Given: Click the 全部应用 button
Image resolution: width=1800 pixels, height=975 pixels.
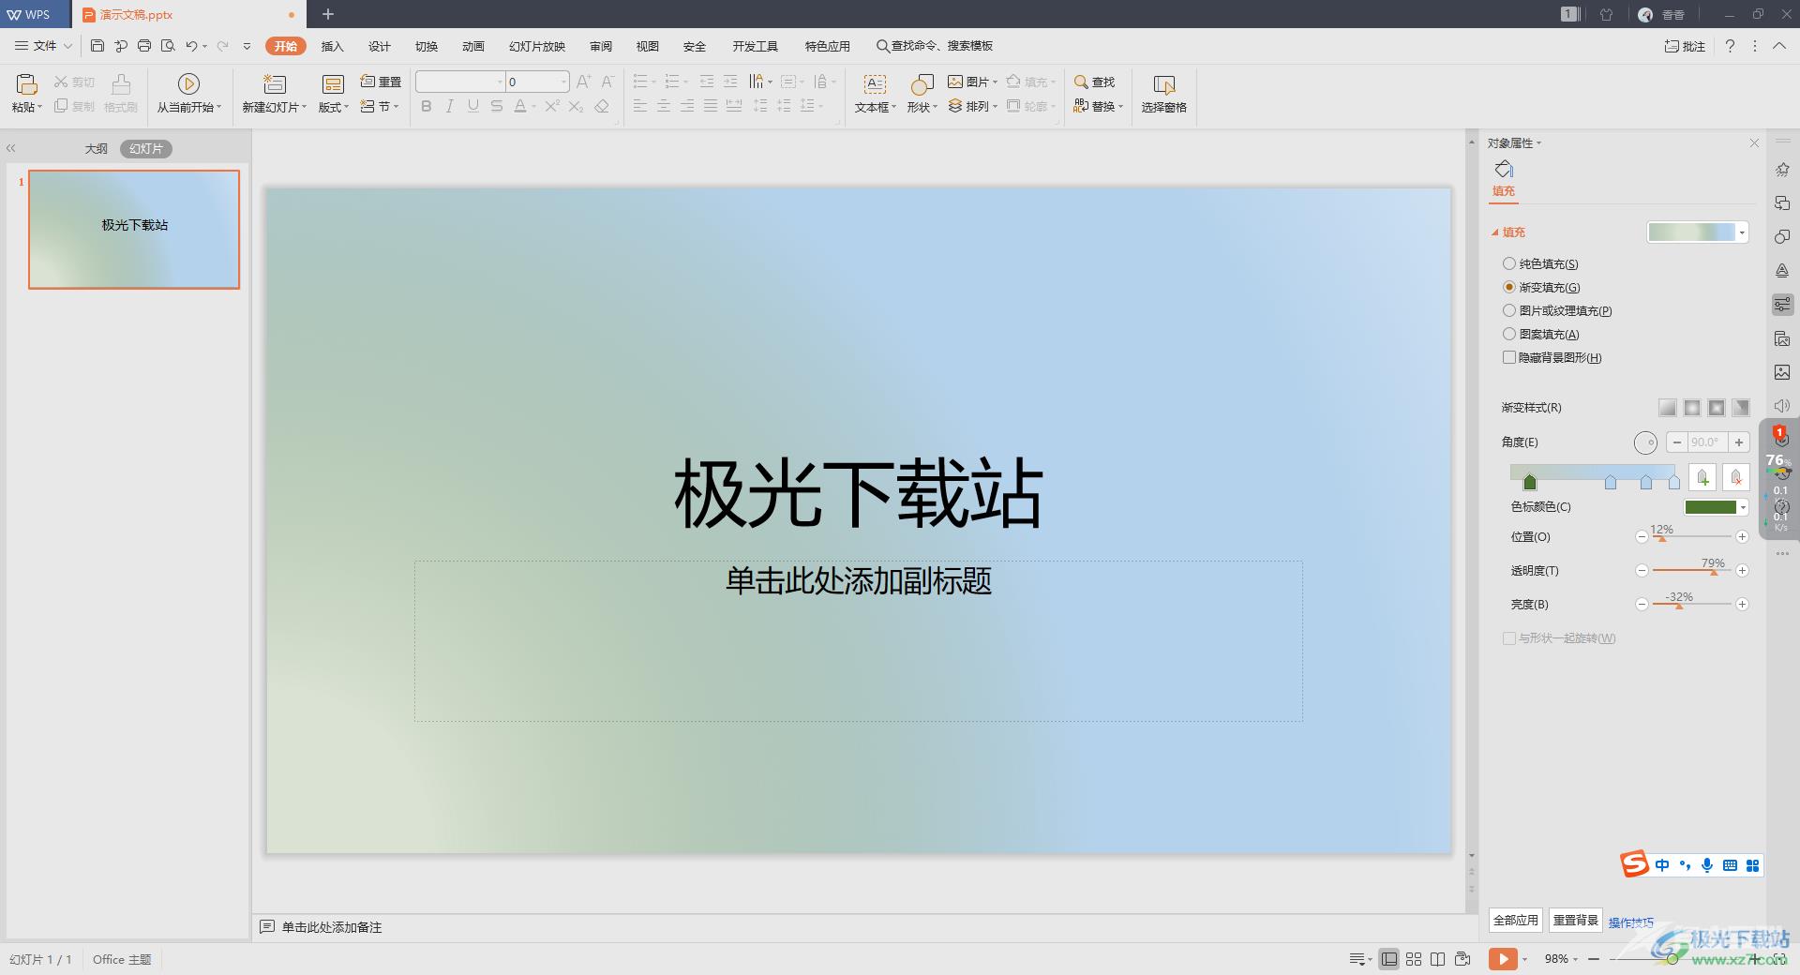Looking at the screenshot, I should [1516, 921].
